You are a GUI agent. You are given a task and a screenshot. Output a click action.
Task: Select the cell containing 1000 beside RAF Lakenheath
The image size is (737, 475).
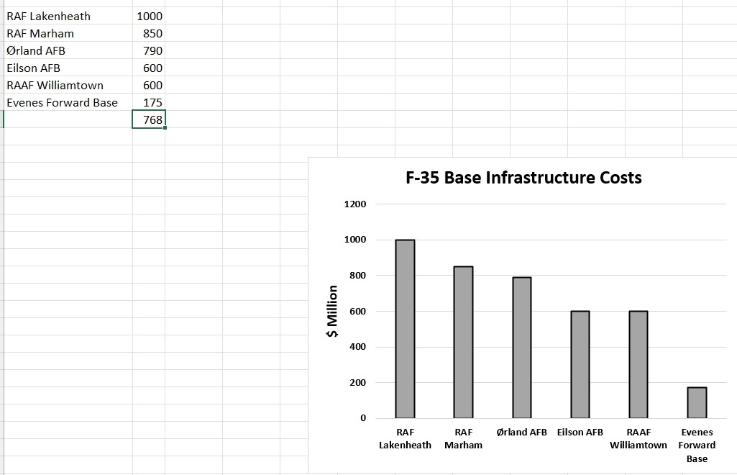point(149,16)
